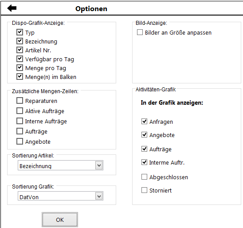This screenshot has width=243, height=228.
Task: Disable Artikel Nr. in Dispo-Grafik
Action: coord(20,50)
